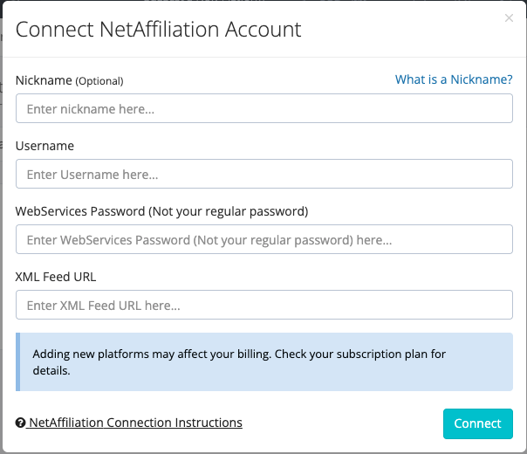This screenshot has width=527, height=454.
Task: Select the WebServices Password input field
Action: [263, 239]
